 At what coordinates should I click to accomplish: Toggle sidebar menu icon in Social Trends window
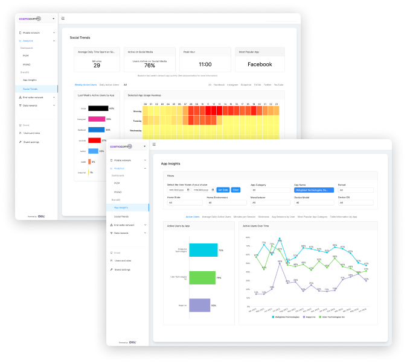tap(63, 19)
